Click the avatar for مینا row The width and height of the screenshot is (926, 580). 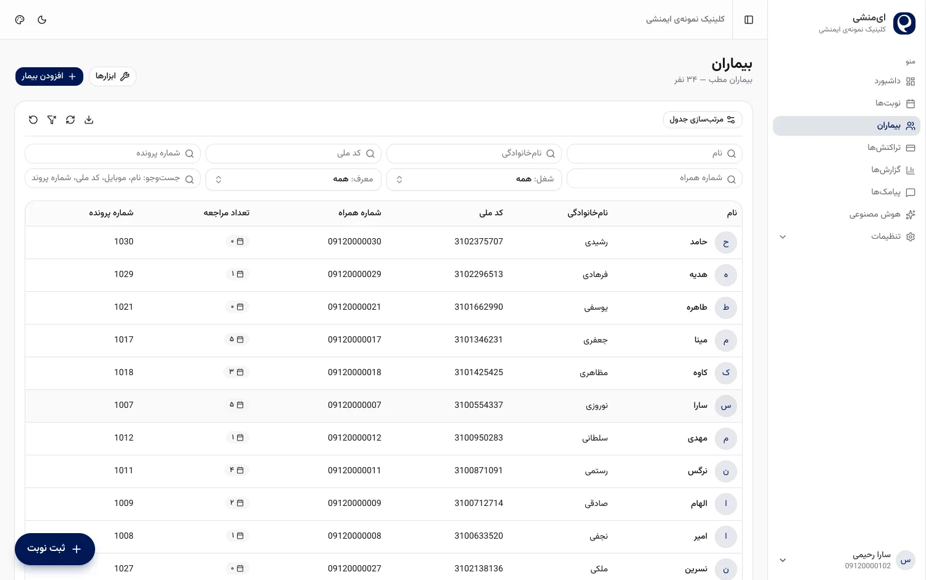[726, 341]
